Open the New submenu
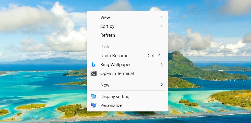 [x=127, y=85]
